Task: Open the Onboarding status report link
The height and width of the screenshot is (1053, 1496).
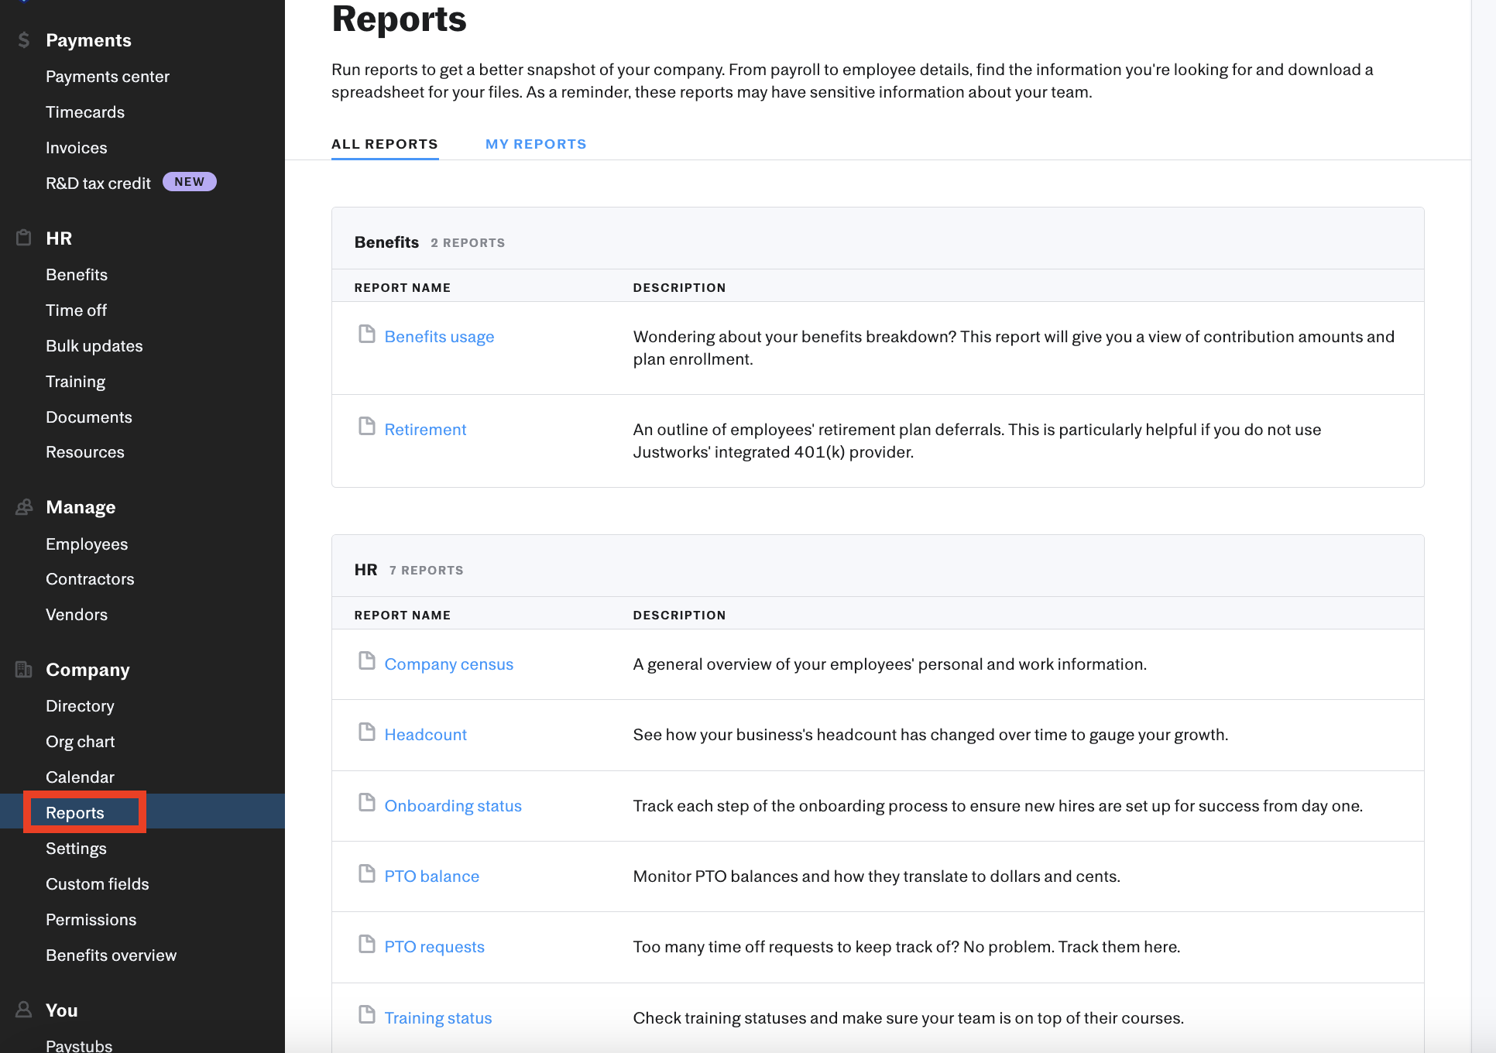Action: click(x=453, y=806)
